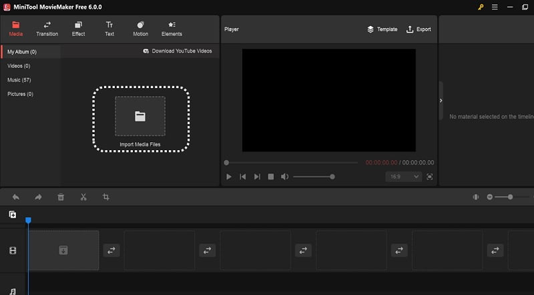Click the undo arrow in timeline toolbar
This screenshot has height=295, width=534.
[x=16, y=197]
